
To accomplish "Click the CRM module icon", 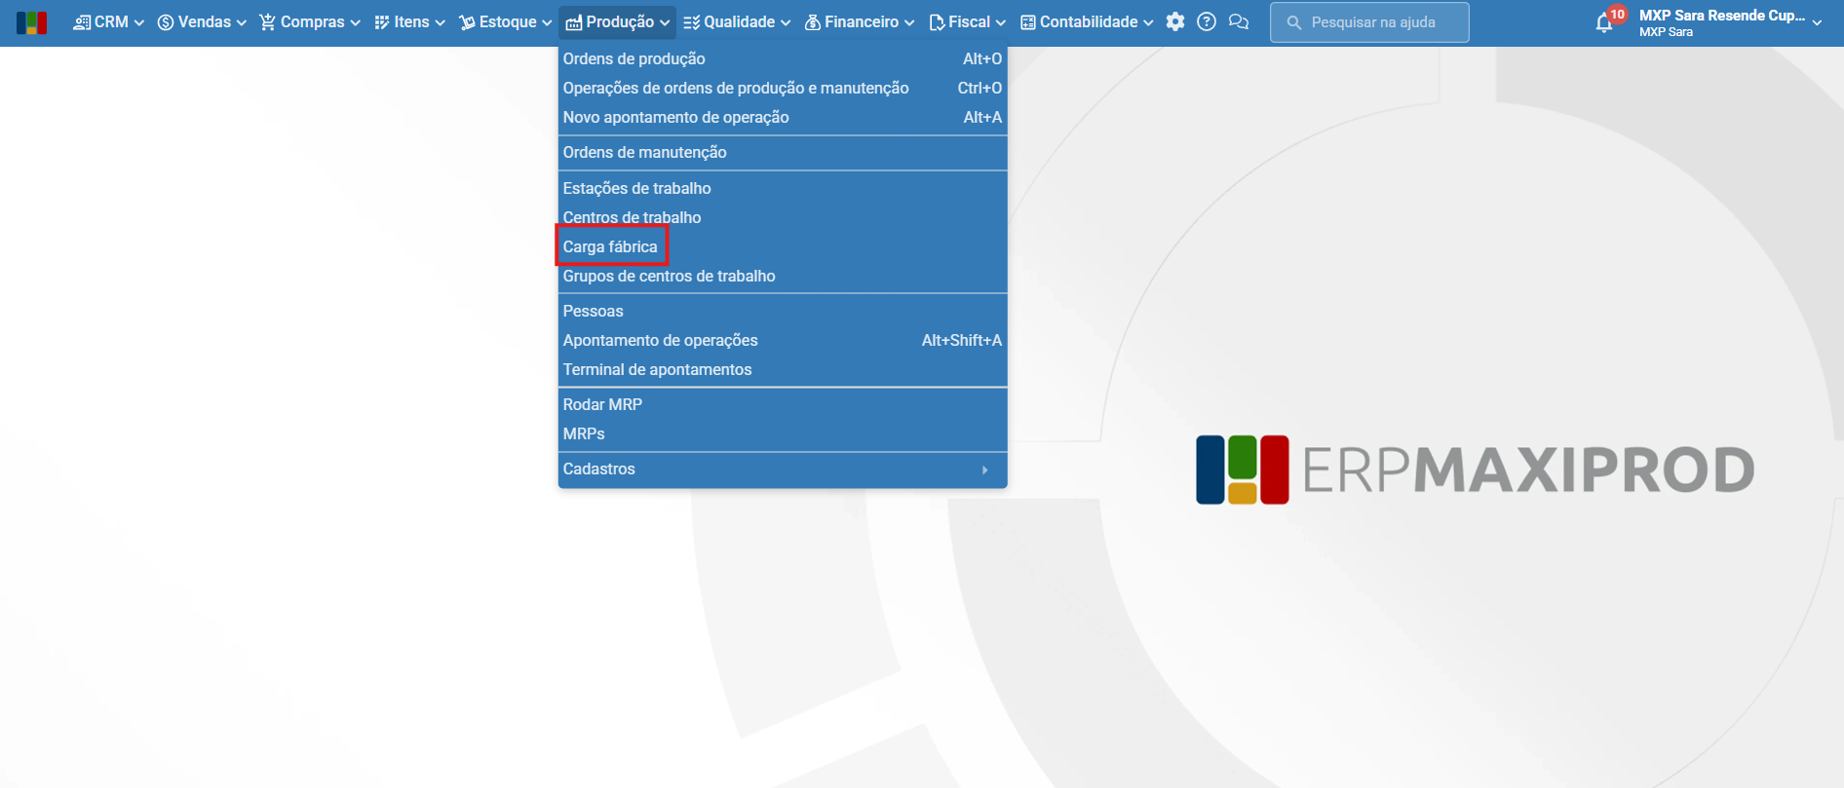I will click(x=82, y=22).
